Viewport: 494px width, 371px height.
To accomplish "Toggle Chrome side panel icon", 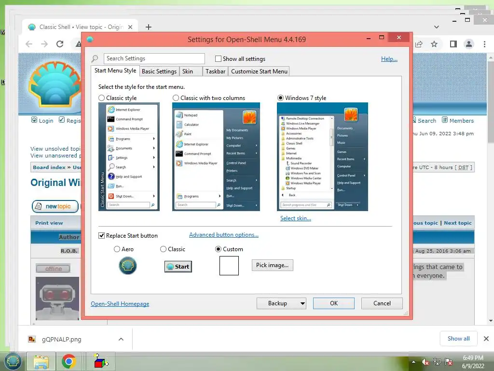I will [x=453, y=44].
